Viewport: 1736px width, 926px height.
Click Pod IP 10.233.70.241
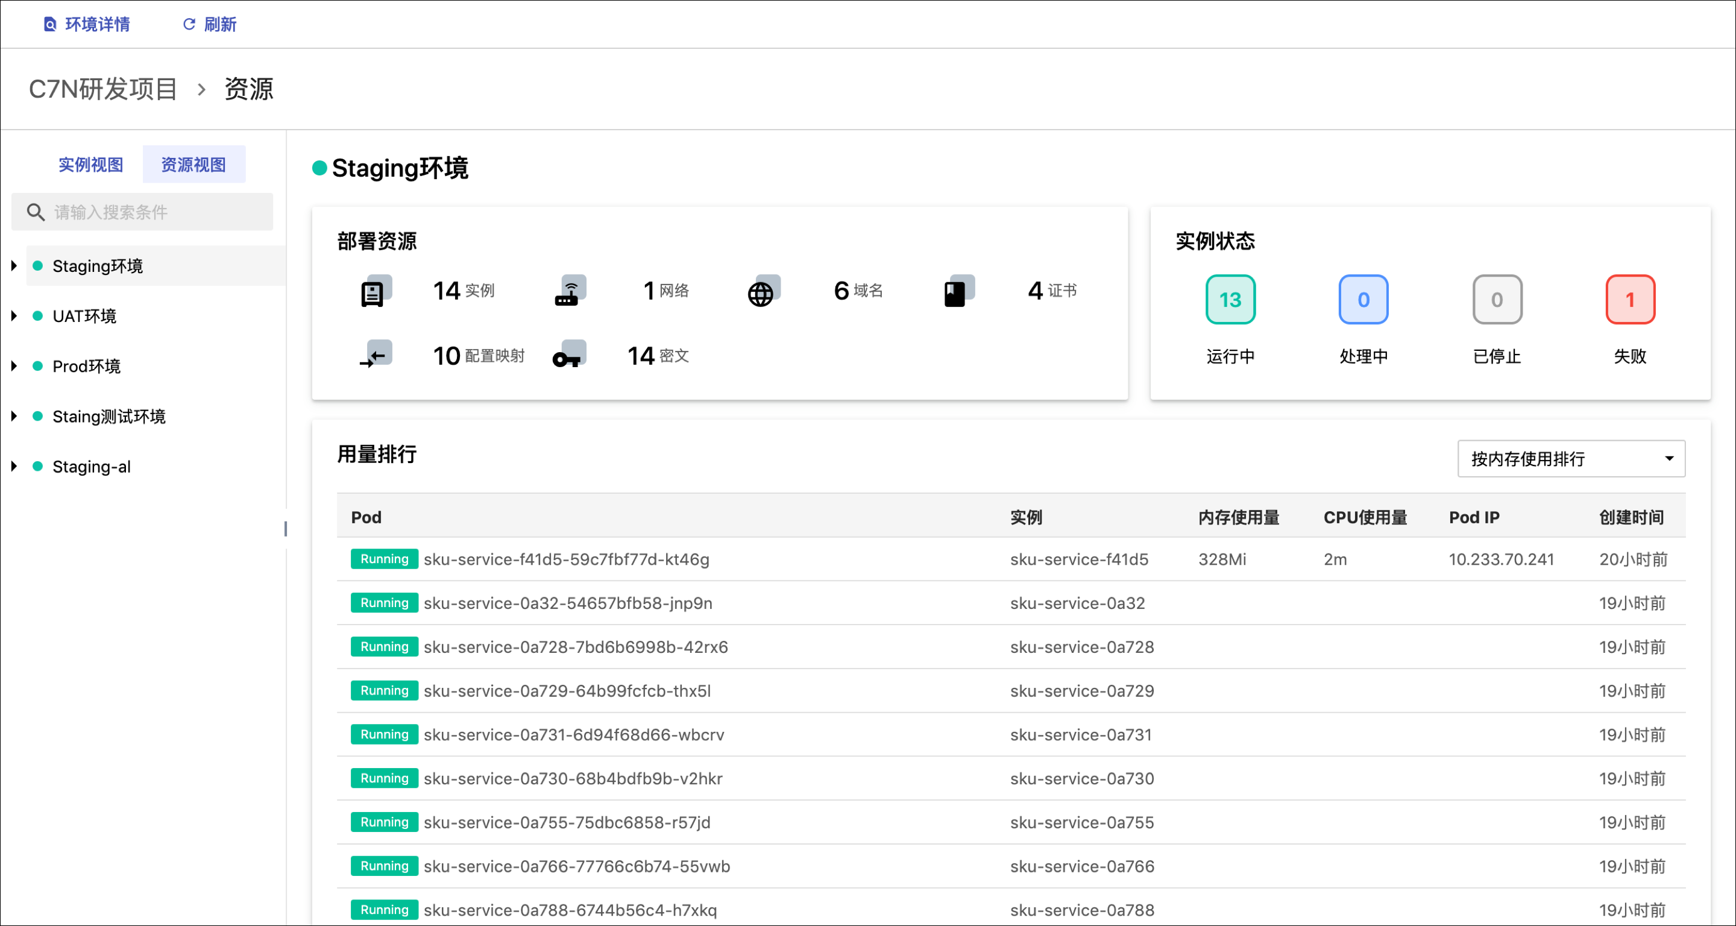1501,559
